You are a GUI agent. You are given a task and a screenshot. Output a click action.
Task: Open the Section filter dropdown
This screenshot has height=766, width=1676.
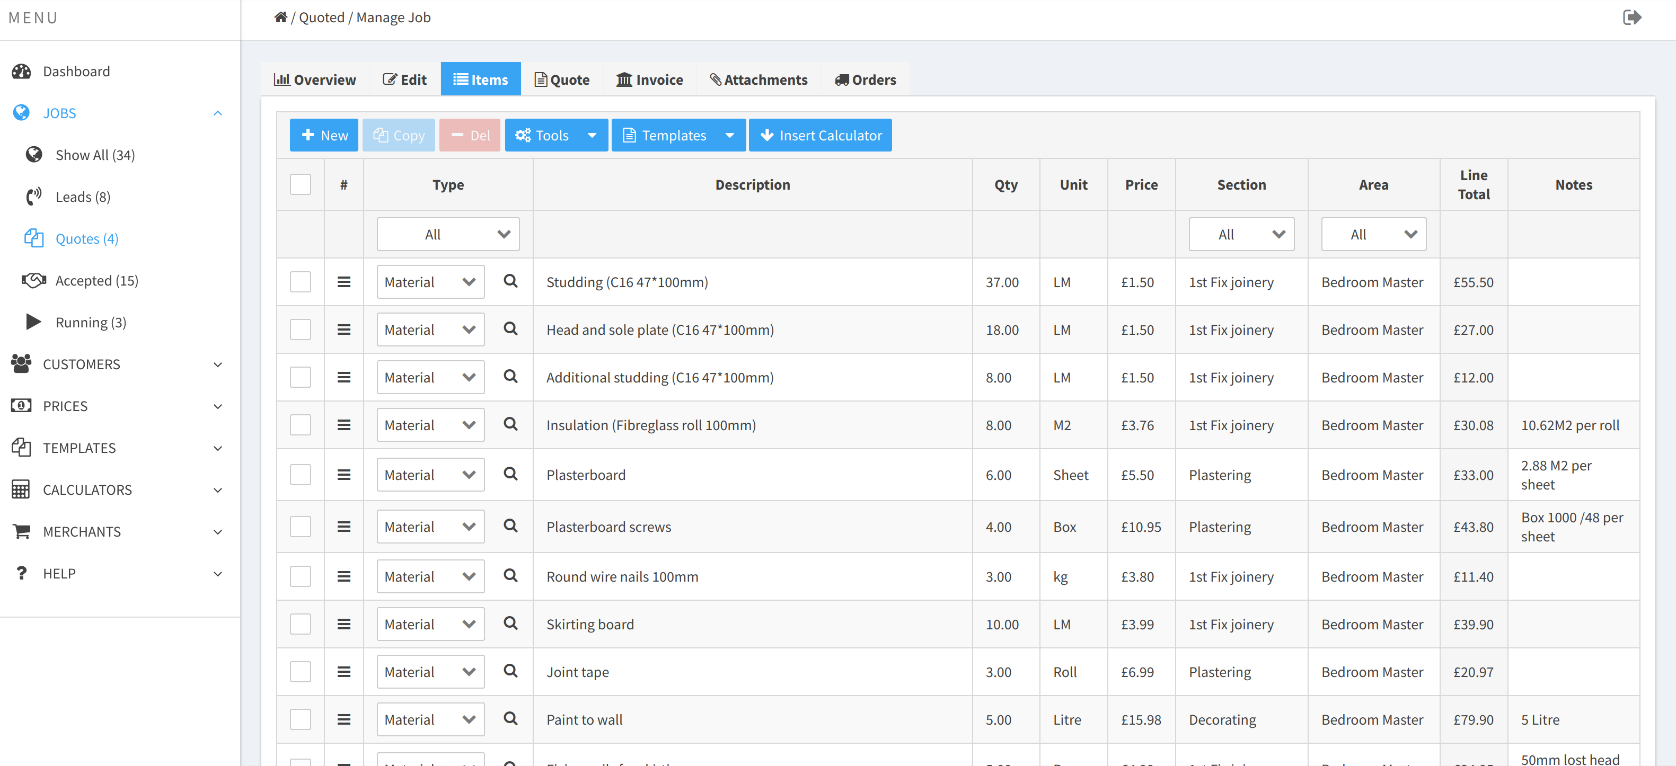(1241, 235)
